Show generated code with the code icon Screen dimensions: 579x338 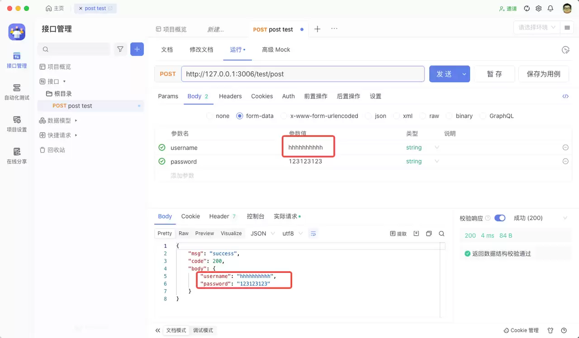point(565,96)
